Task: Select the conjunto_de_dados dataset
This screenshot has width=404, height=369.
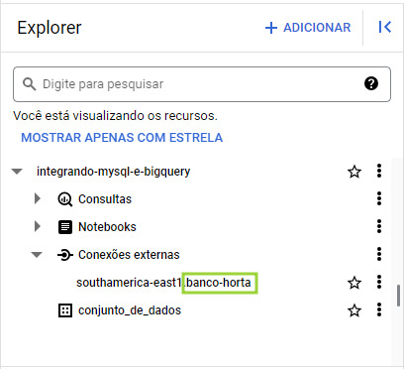Action: coord(130,310)
